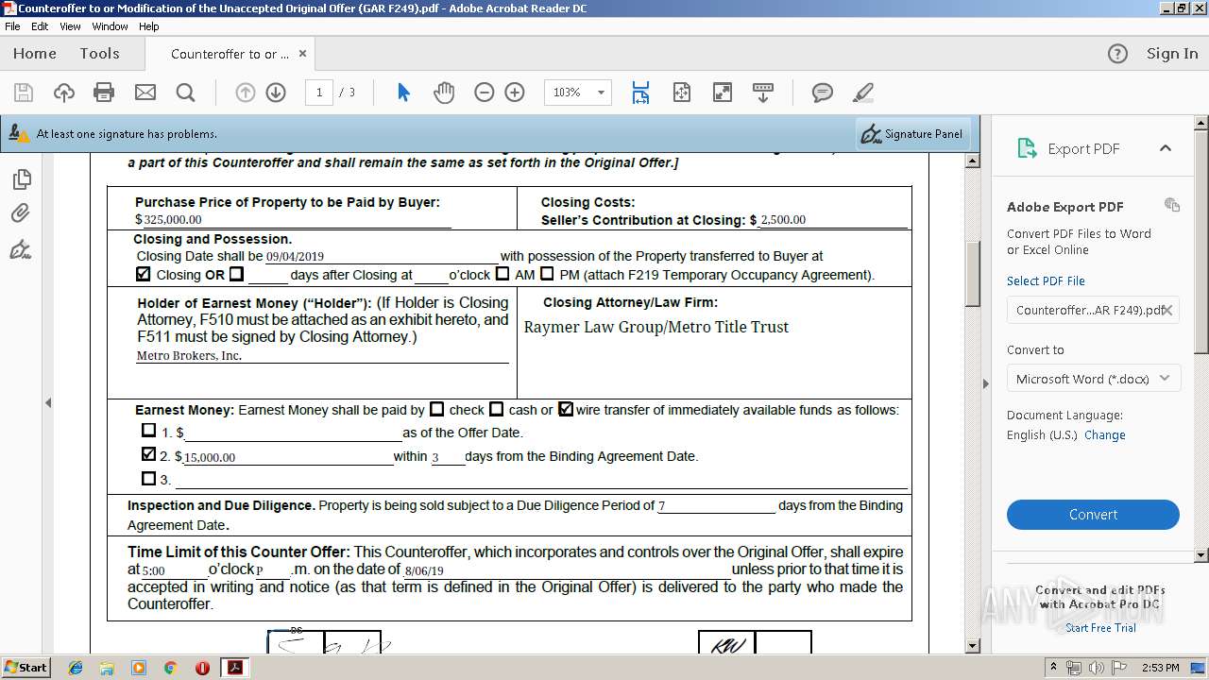Screen dimensions: 1209x680
Task: Open the Find text magnifier icon
Action: pos(186,93)
